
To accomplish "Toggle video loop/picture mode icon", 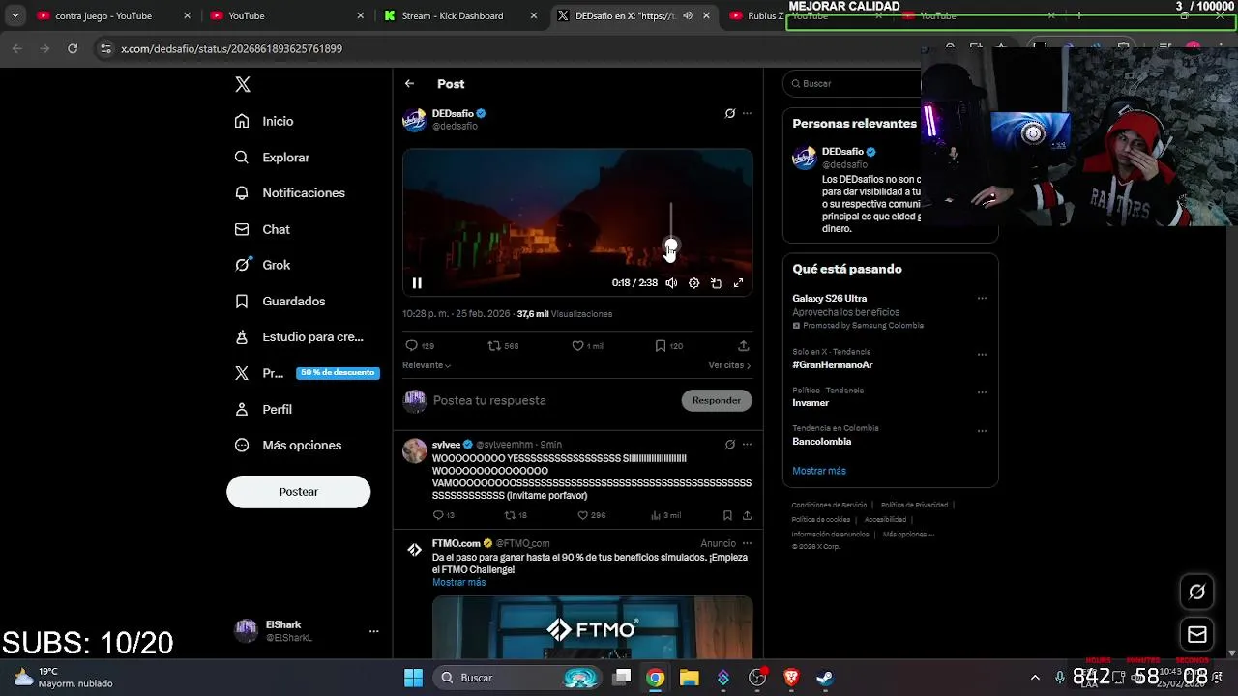I will pos(716,283).
